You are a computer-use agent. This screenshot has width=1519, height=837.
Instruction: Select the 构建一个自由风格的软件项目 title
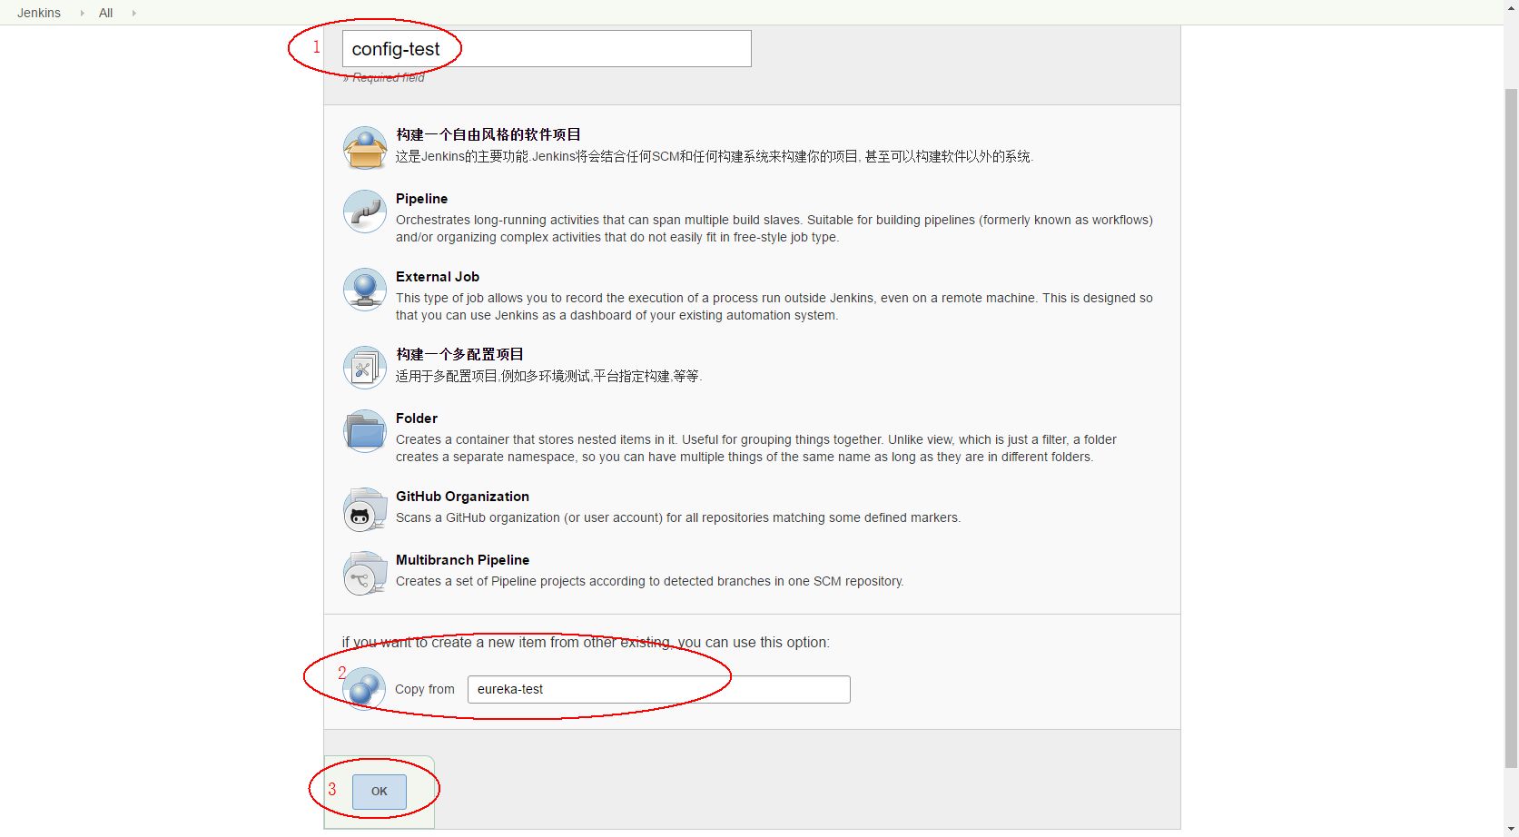tap(488, 134)
